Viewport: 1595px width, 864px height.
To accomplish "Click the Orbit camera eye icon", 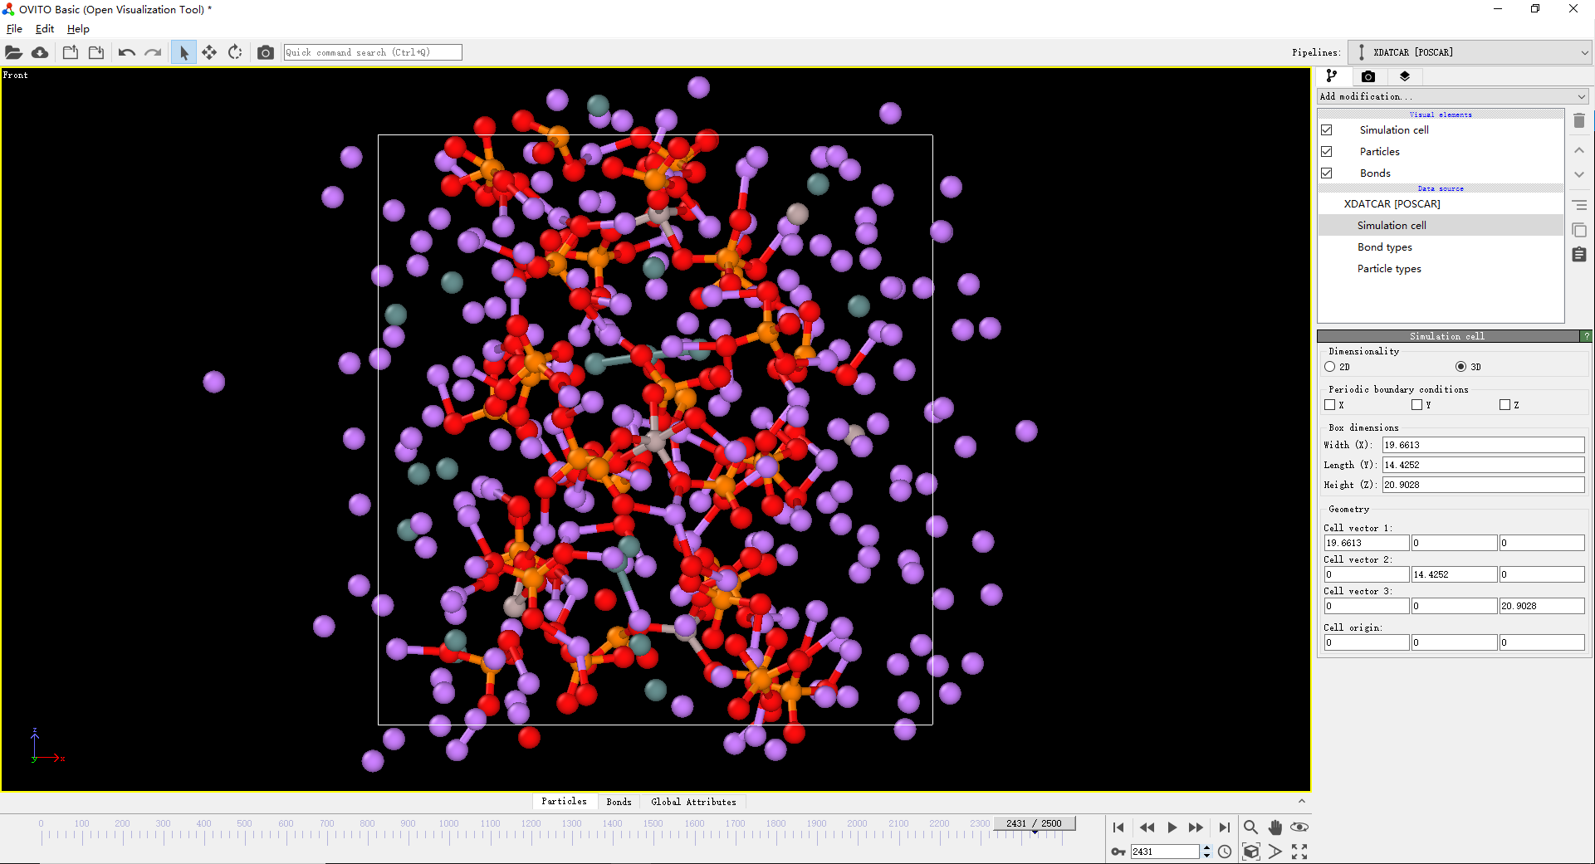I will tap(1300, 827).
